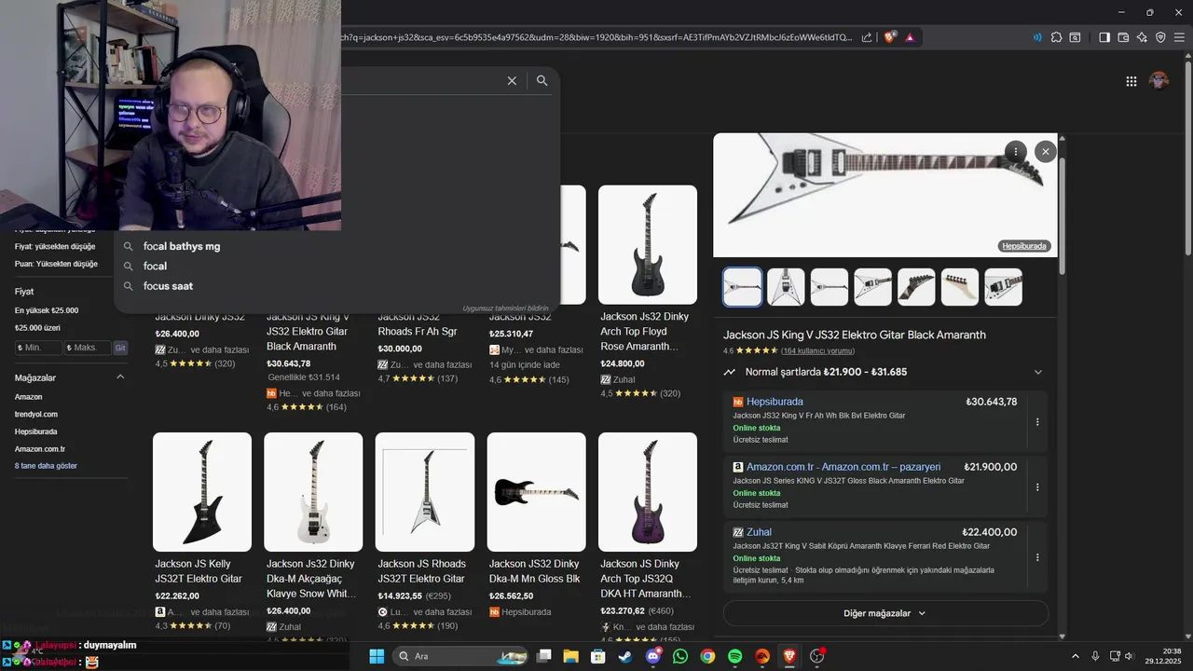Viewport: 1193px width, 671px height.
Task: Open Jackson JS32 Dinky Dka-M Mn Gloss Blk
Action: pyautogui.click(x=536, y=527)
